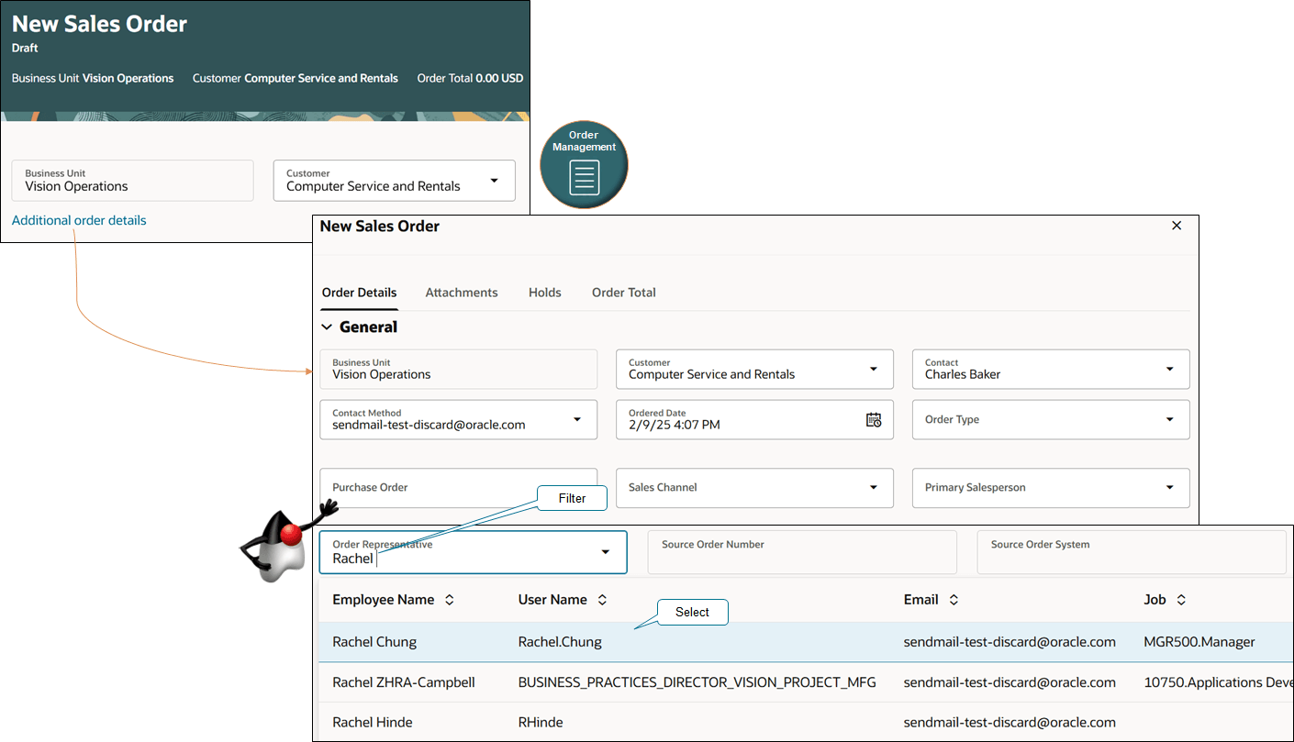Image resolution: width=1294 pixels, height=742 pixels.
Task: Switch to the Order Details tab
Action: coord(360,293)
